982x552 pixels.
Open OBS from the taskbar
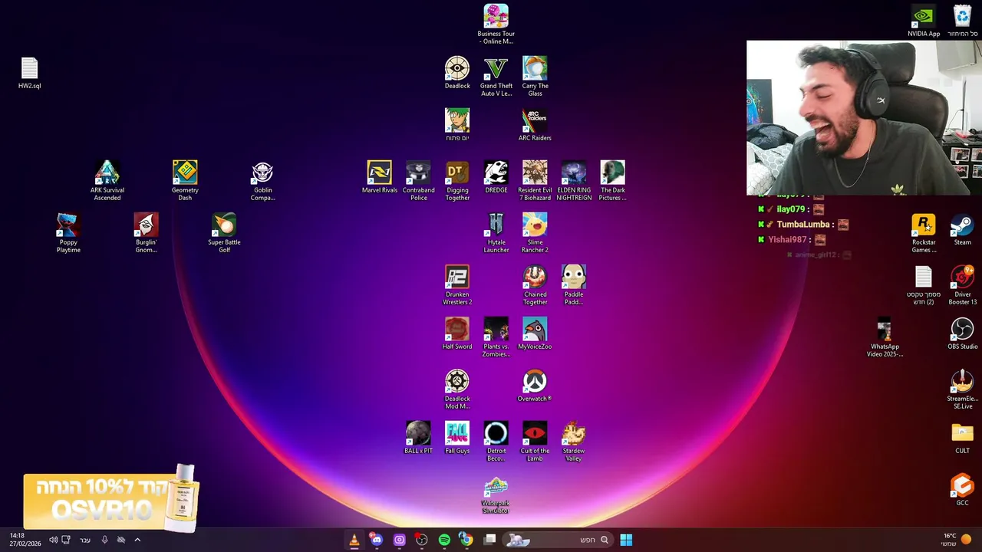[421, 540]
